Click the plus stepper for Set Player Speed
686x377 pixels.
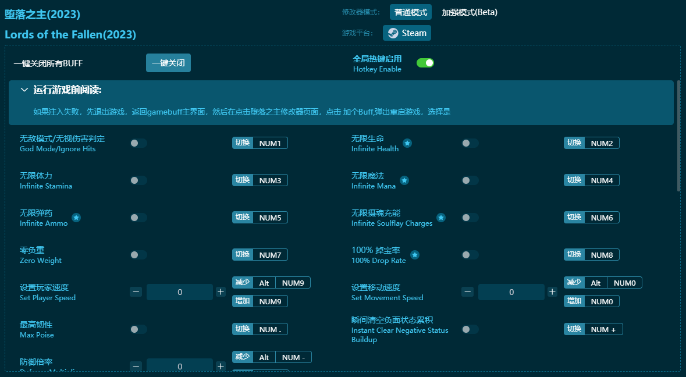(221, 291)
